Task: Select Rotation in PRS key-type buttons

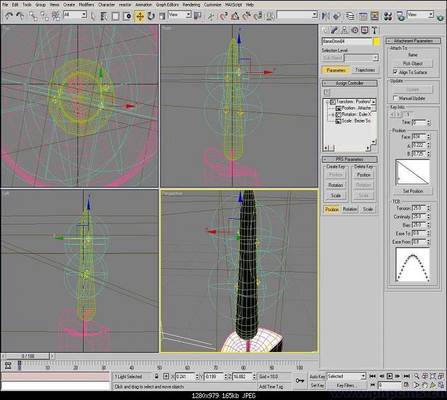Action: (x=350, y=209)
